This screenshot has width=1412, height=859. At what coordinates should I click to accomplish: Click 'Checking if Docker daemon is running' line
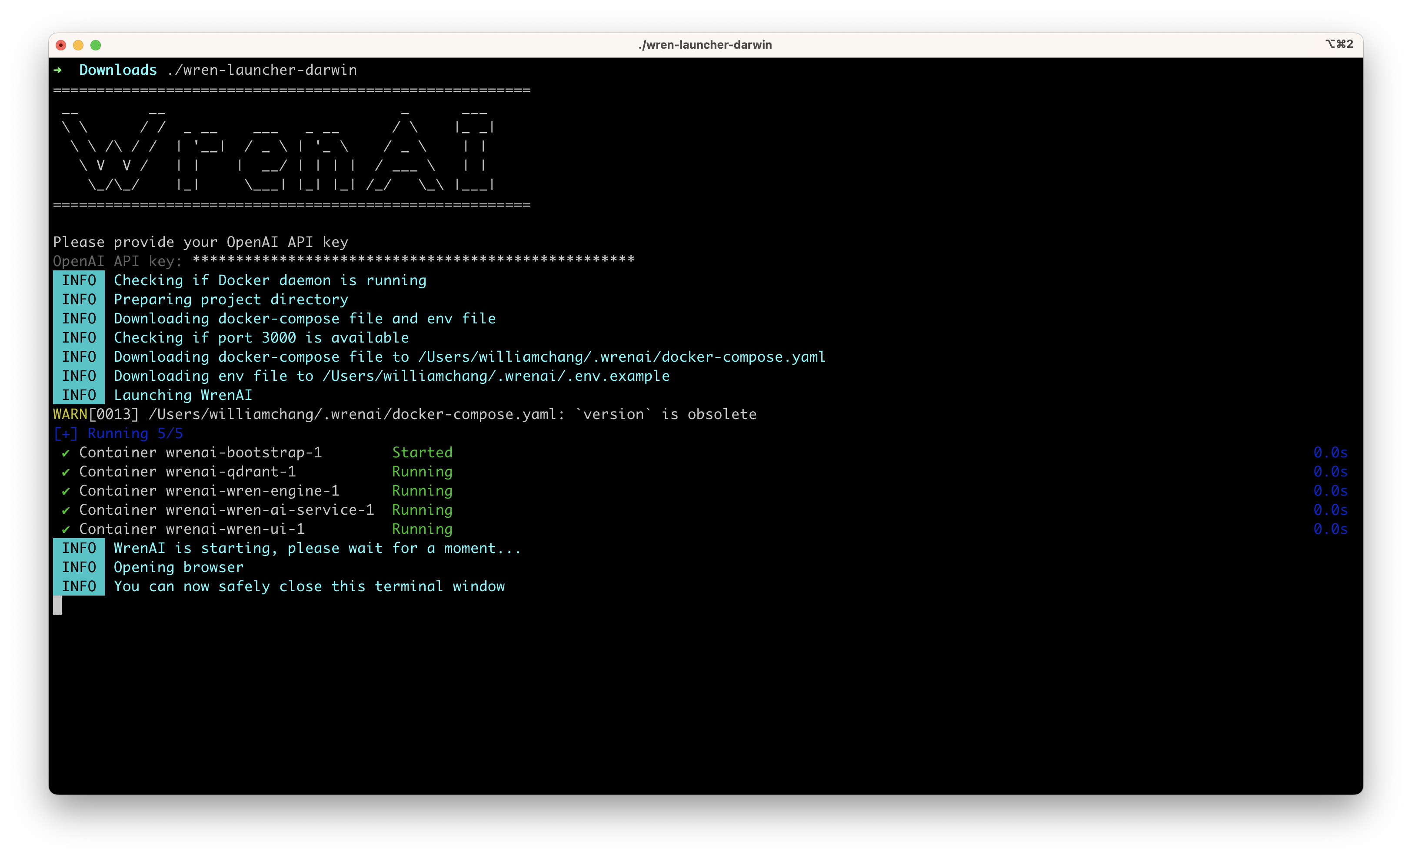pyautogui.click(x=270, y=280)
